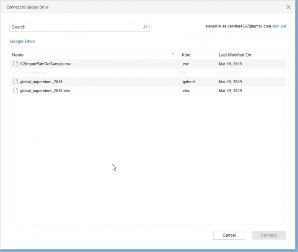
Task: Select the global_superstore_2016 Google Sheet name
Action: [41, 82]
